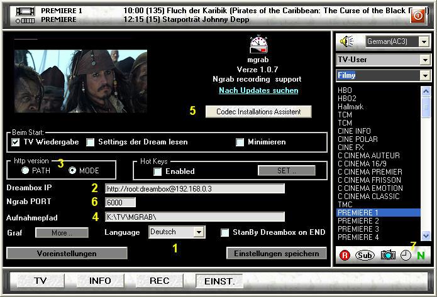This screenshot has width=437, height=297.
Task: Click the 12:15 Starporträt Johnny Depp entry
Action: [186, 19]
